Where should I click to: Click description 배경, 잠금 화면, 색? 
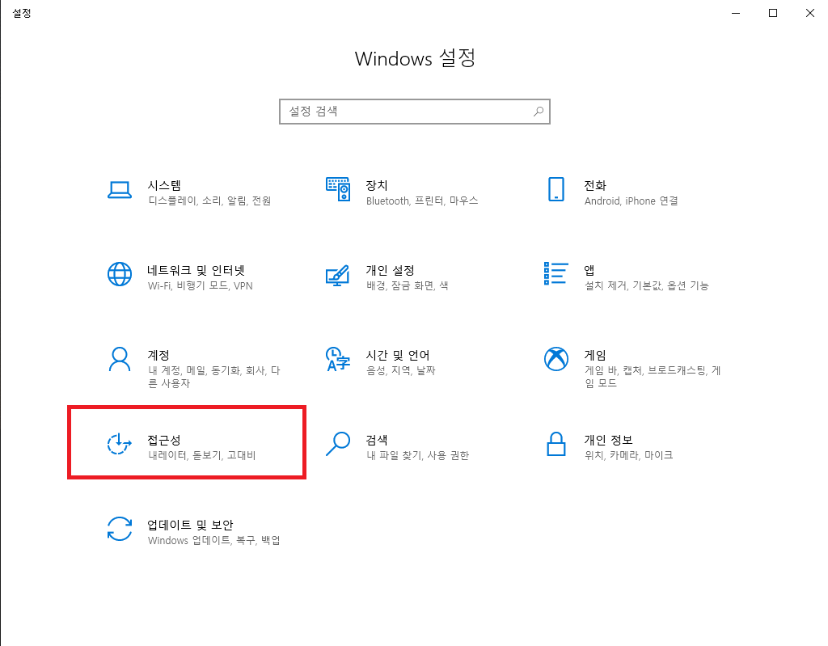(x=408, y=285)
